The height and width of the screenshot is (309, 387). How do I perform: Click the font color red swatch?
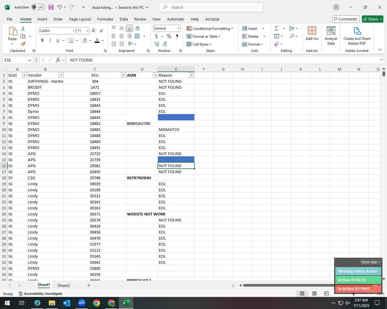tap(97, 40)
